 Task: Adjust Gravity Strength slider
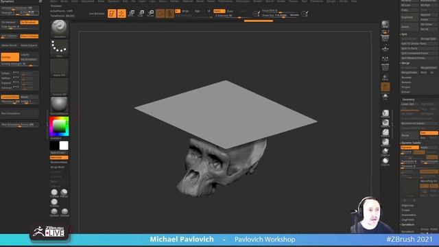click(20, 64)
